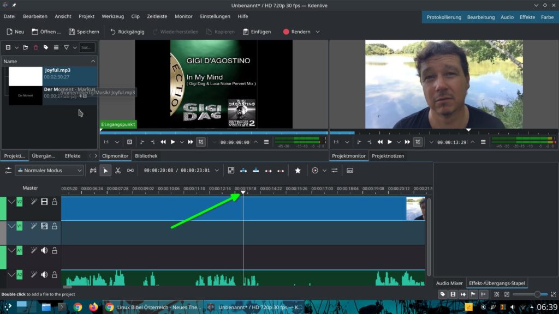The image size is (559, 314).
Task: Switch to the Bibliothek tab
Action: coord(146,156)
